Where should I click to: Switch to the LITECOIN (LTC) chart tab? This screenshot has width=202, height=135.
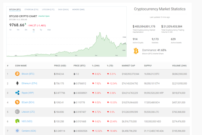48,10
